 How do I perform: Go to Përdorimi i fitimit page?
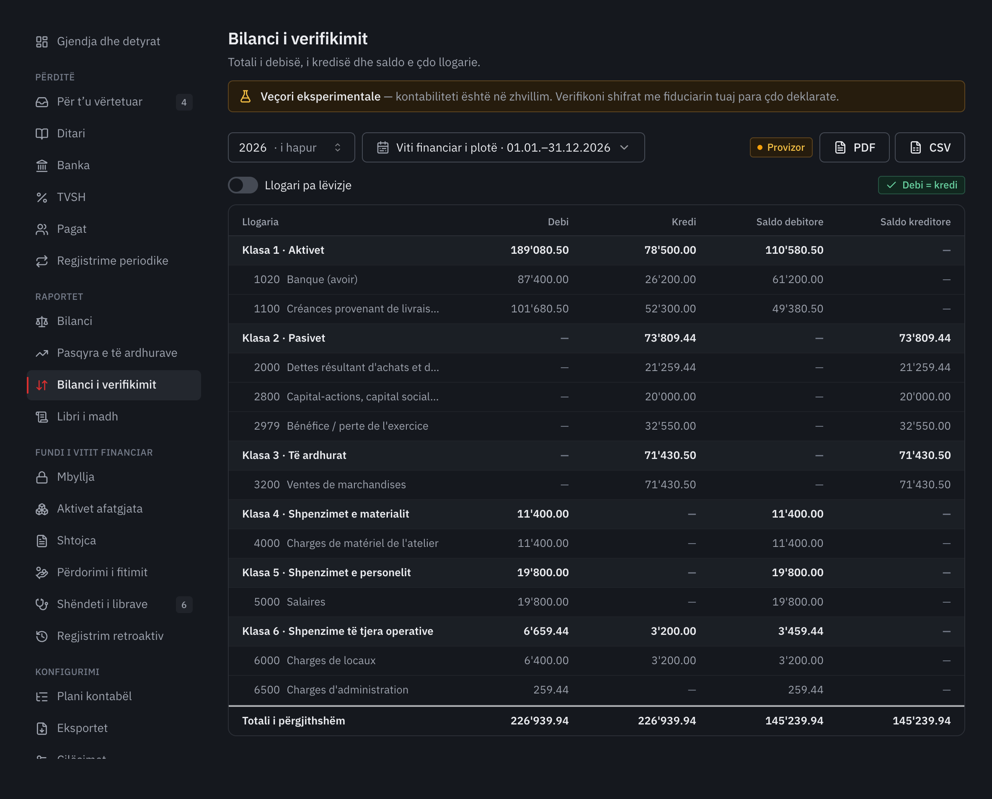(x=114, y=572)
